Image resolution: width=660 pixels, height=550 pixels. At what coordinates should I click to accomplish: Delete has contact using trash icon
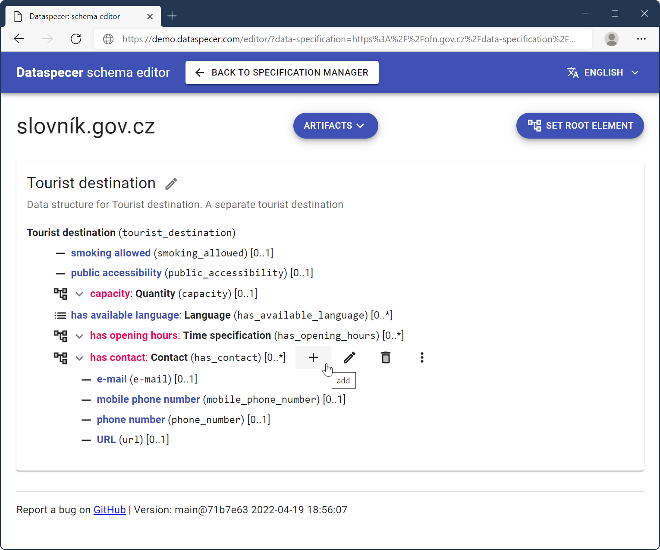[386, 357]
